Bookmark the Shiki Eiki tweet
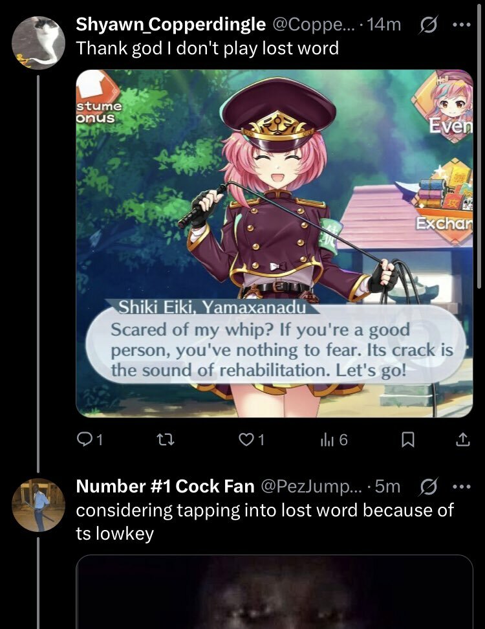485x629 pixels. tap(407, 440)
